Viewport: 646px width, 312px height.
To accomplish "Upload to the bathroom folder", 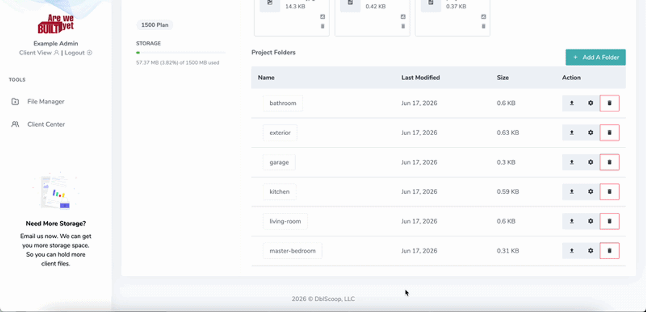I will (x=572, y=103).
